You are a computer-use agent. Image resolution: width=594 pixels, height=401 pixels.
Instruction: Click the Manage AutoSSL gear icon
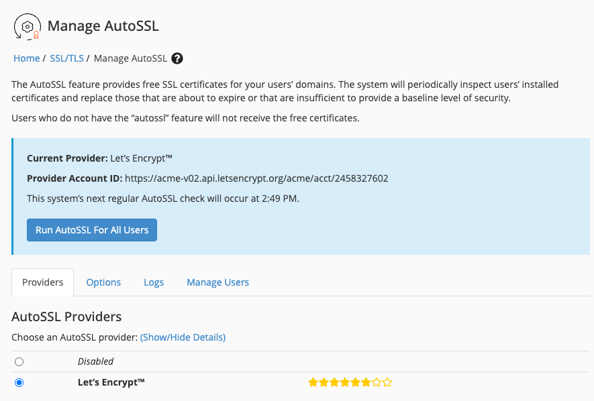click(x=27, y=26)
